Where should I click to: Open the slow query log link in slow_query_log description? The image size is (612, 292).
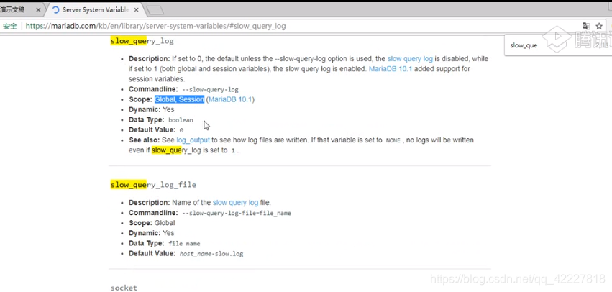tap(410, 58)
